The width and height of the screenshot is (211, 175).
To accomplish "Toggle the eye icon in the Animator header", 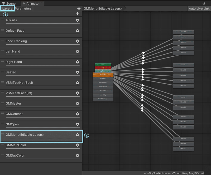I will [x=79, y=9].
